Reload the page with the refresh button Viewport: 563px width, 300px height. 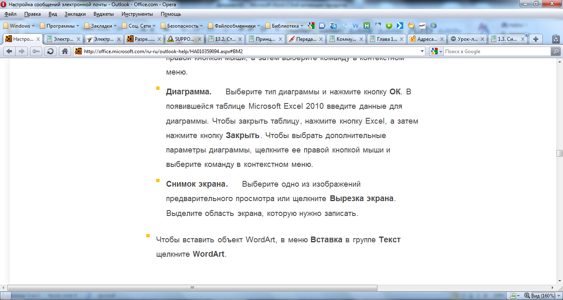click(50, 52)
